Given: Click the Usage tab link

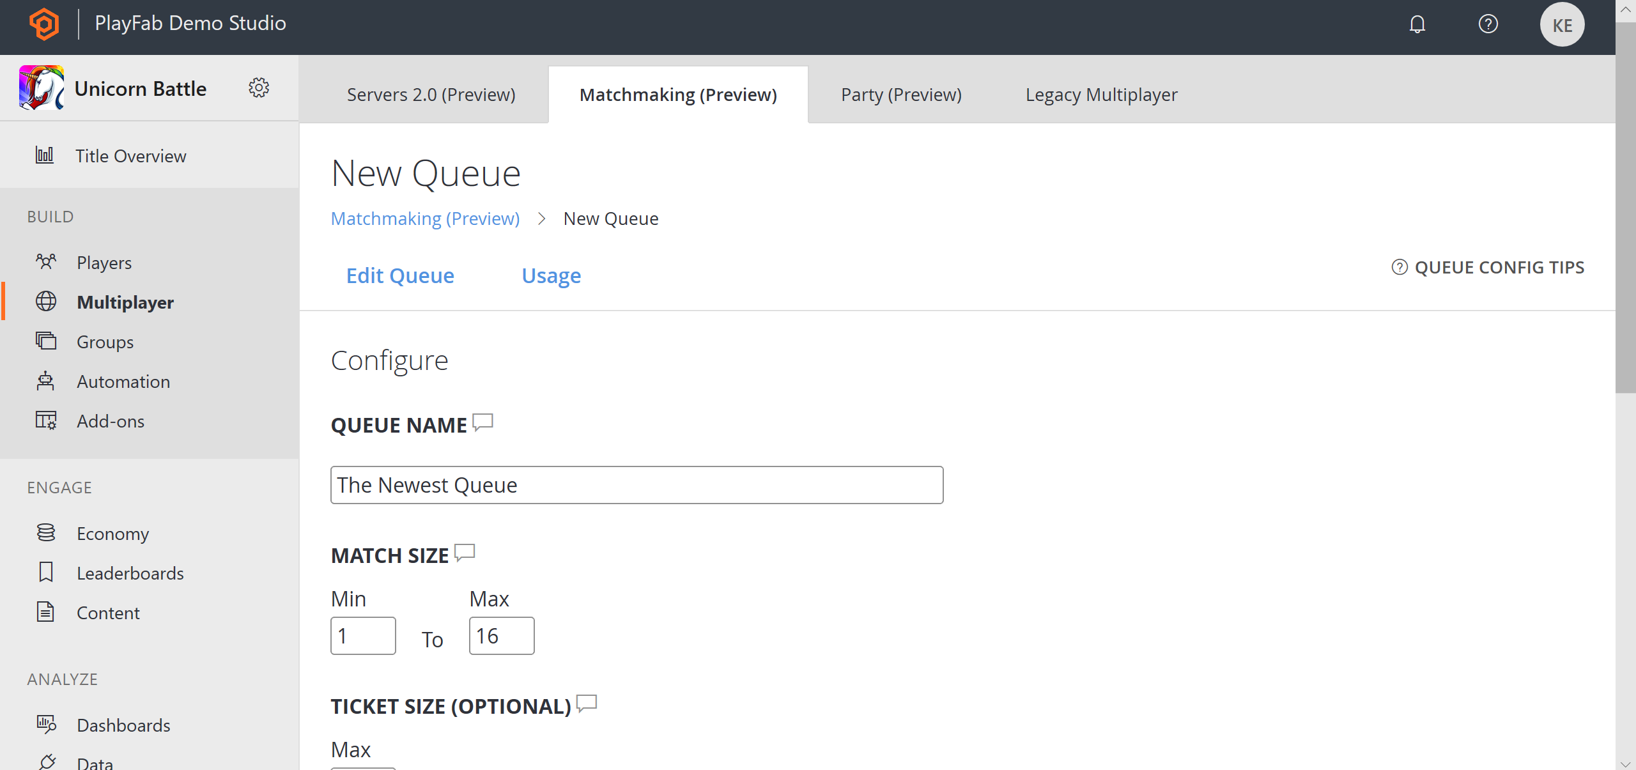Looking at the screenshot, I should 552,274.
